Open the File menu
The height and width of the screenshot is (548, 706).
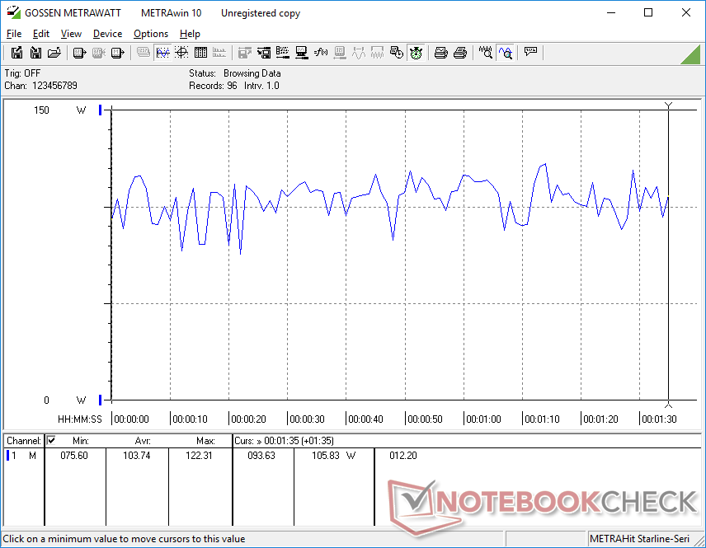(14, 34)
